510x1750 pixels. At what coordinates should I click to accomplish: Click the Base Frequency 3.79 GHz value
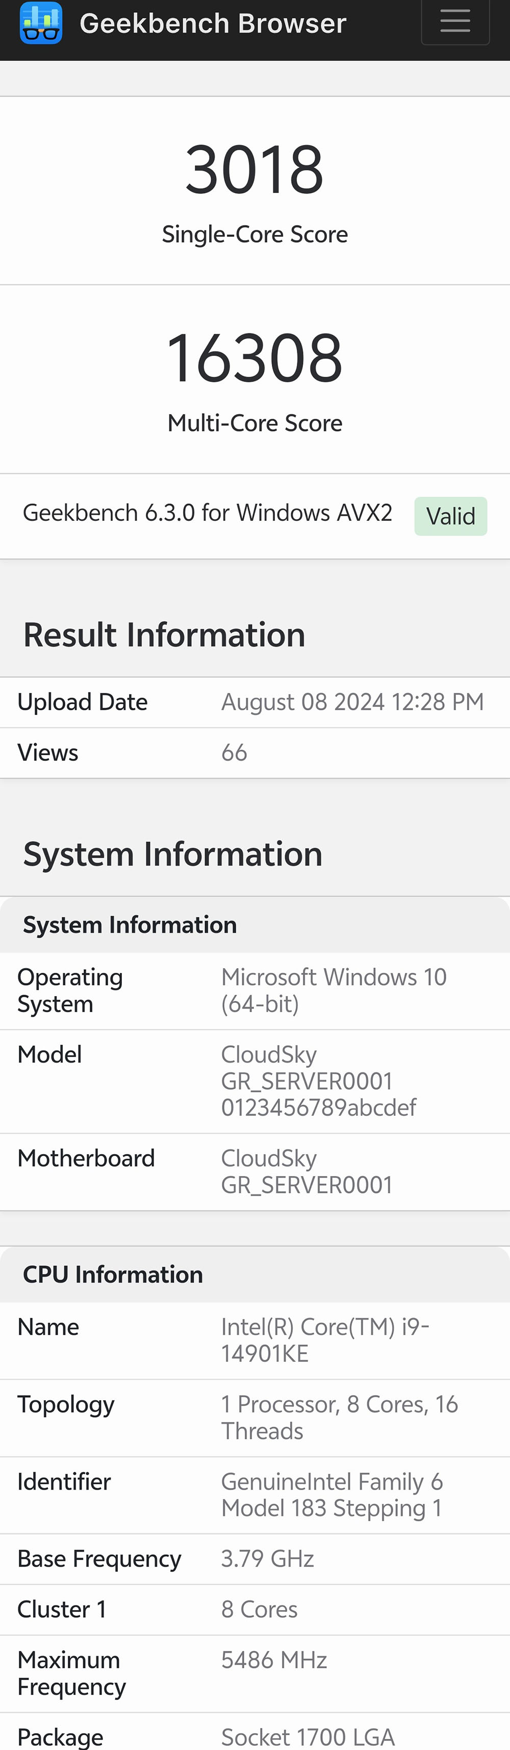coord(267,1559)
